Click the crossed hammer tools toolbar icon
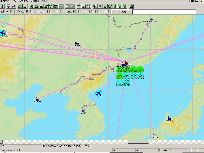The width and height of the screenshot is (204, 153). click(79, 6)
